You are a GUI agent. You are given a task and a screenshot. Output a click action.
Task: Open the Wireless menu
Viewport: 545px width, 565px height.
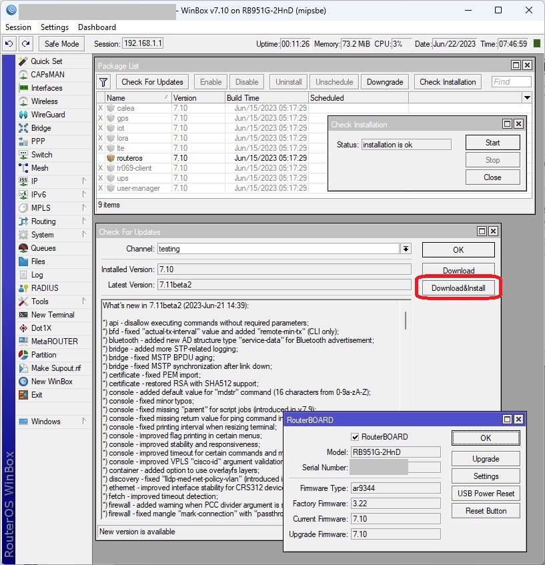coord(44,101)
